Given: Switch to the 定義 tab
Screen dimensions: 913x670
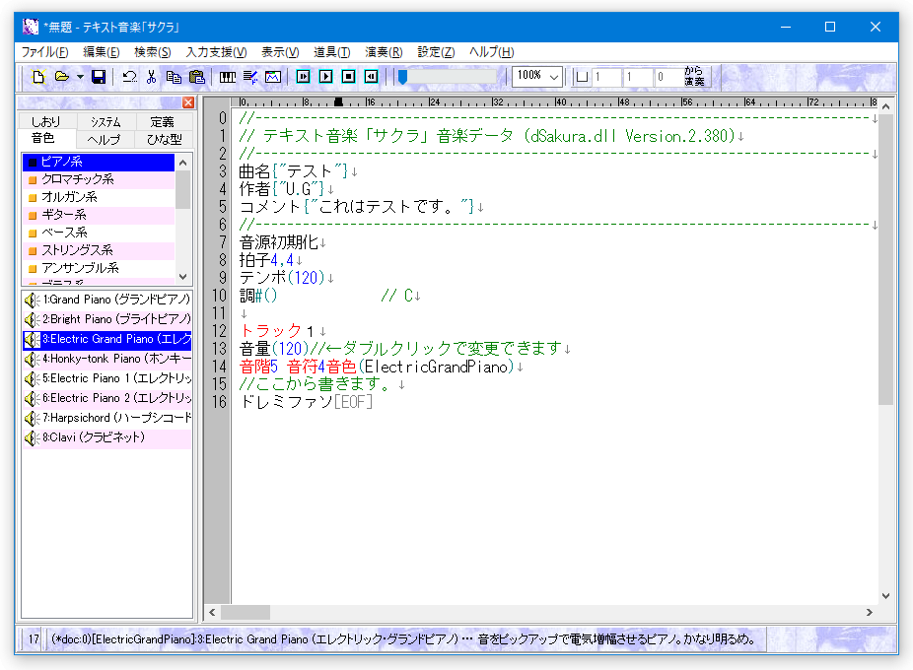Looking at the screenshot, I should 163,121.
